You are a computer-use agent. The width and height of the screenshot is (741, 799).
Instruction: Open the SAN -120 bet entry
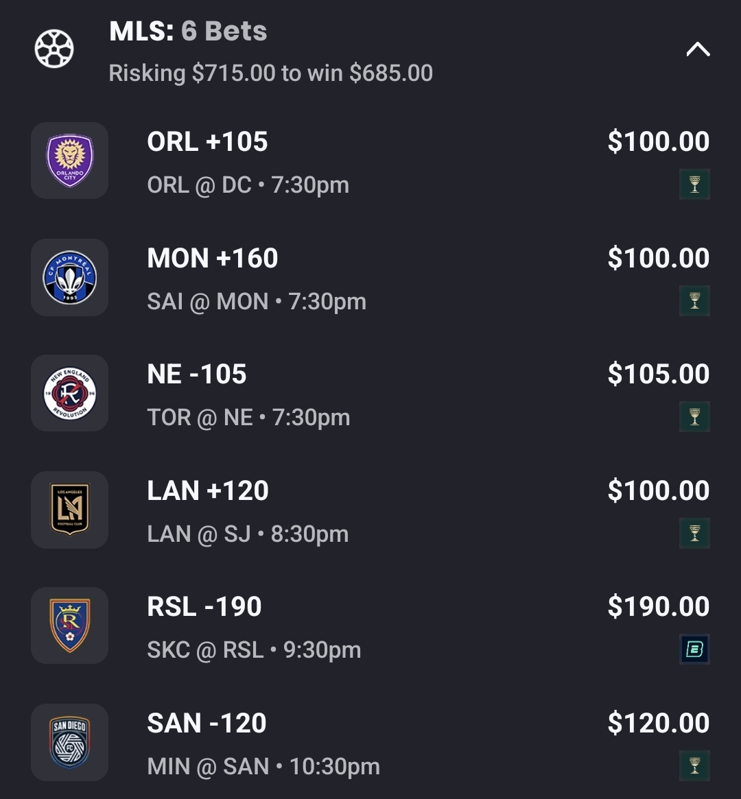click(x=207, y=724)
